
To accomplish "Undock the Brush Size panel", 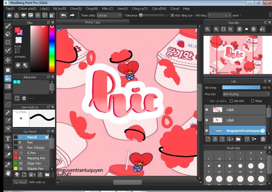I will click(265, 148).
